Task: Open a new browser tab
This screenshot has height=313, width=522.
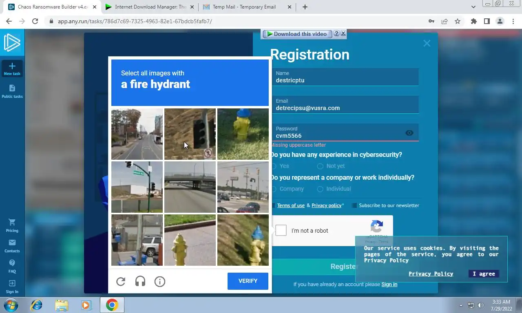Action: tap(305, 7)
